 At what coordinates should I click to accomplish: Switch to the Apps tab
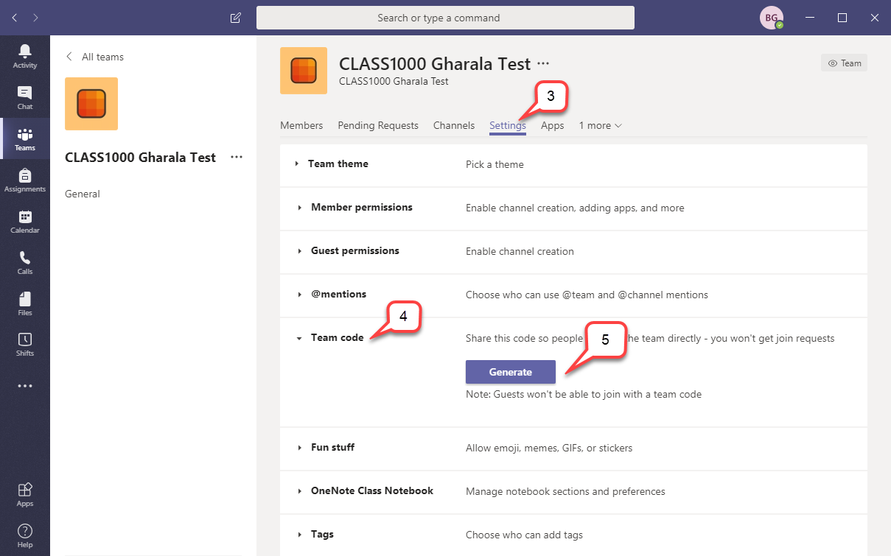tap(553, 125)
